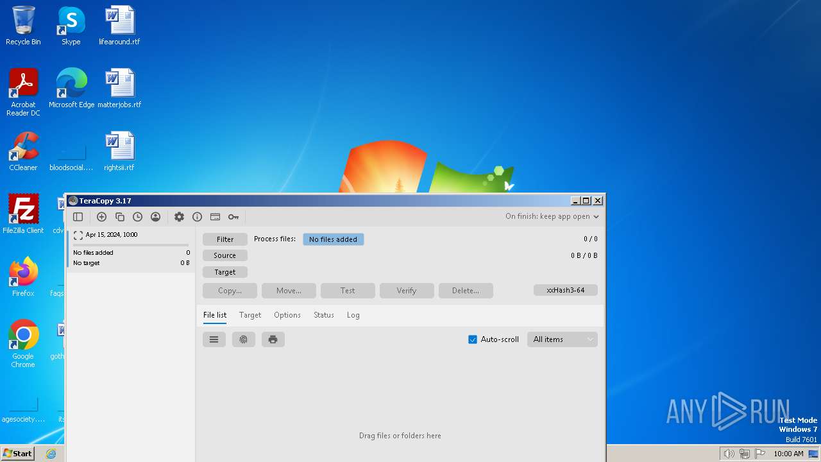
Task: Click the Copy... button
Action: 230,291
